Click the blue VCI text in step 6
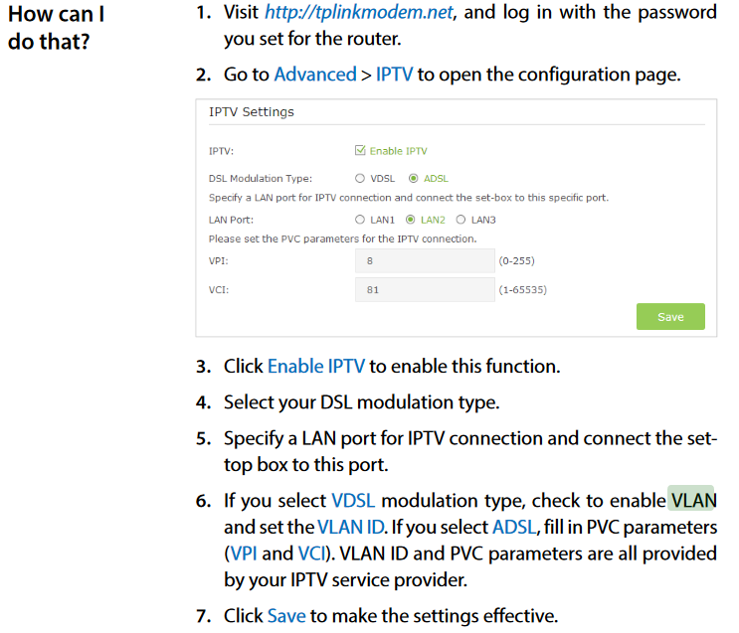The image size is (739, 633). 311,554
